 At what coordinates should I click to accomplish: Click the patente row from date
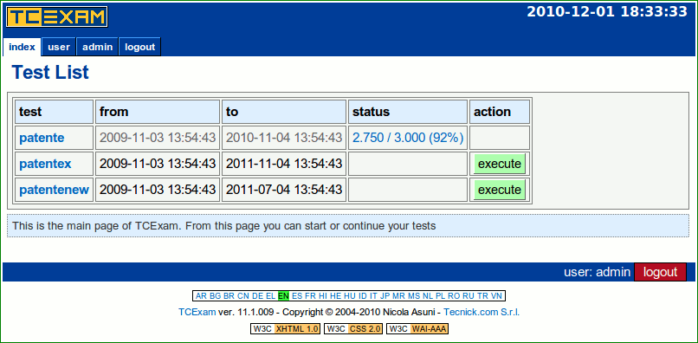coord(158,138)
